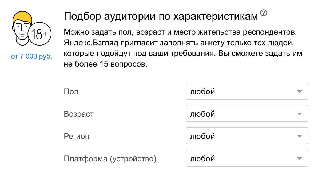Click the "Подбор аудитории по характеристикам" heading
The width and height of the screenshot is (318, 181).
(161, 17)
